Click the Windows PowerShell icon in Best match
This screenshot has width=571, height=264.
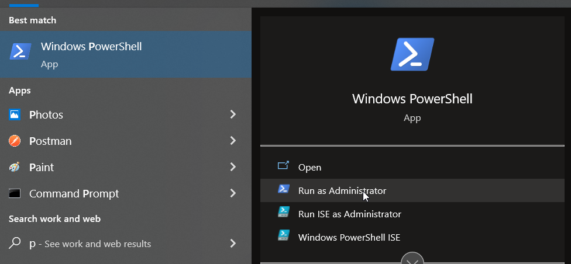20,51
